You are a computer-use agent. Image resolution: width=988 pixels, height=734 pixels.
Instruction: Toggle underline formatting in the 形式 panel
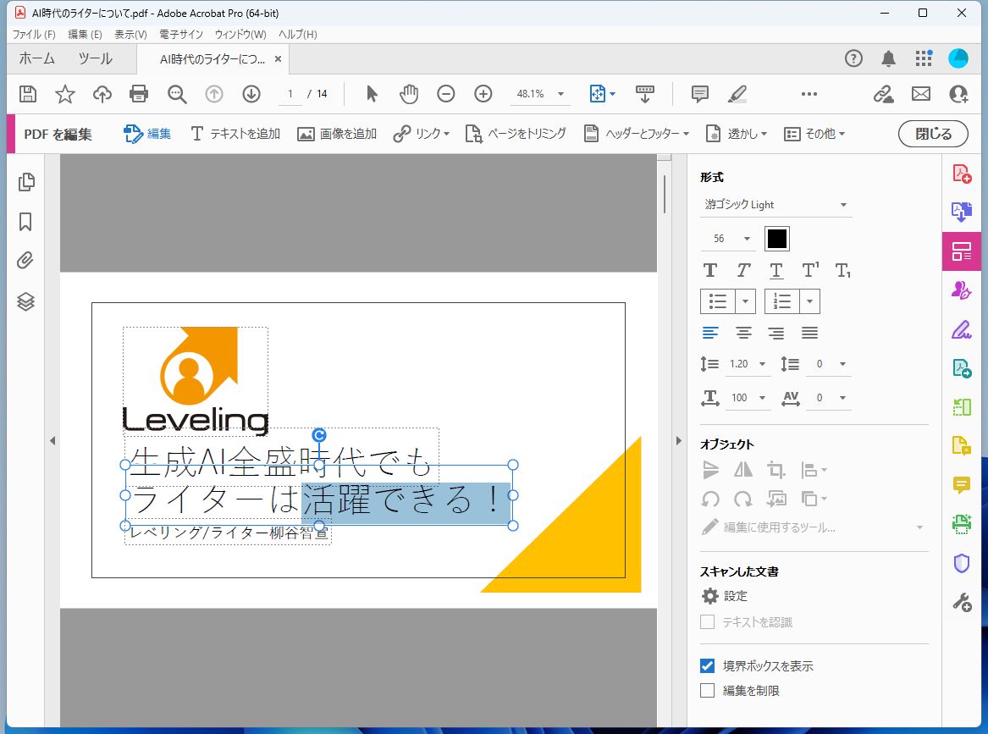click(775, 270)
